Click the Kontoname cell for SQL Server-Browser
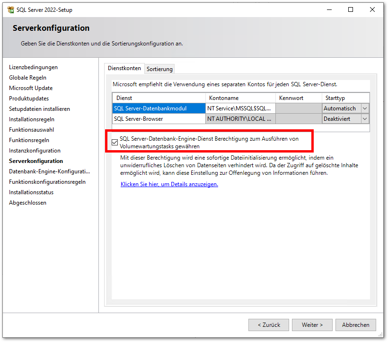The image size is (388, 342). click(x=240, y=119)
